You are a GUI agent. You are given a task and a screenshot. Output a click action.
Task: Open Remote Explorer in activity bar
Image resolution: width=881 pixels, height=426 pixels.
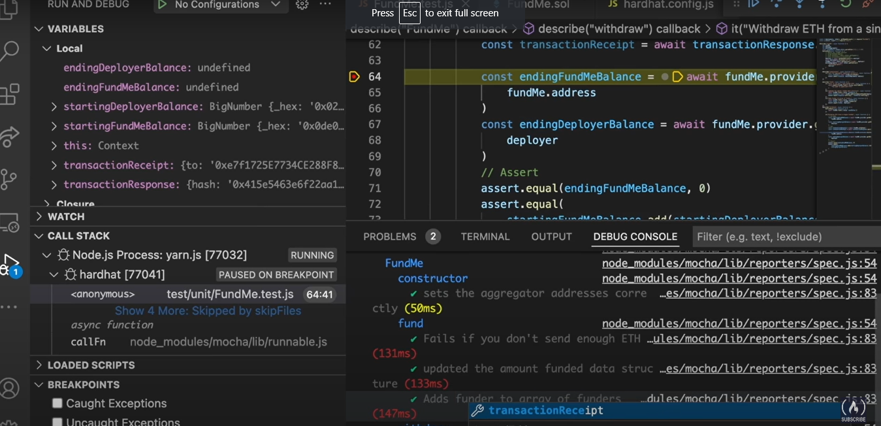click(9, 222)
